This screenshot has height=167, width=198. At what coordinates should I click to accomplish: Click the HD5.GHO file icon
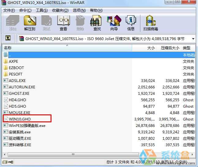click(6, 106)
